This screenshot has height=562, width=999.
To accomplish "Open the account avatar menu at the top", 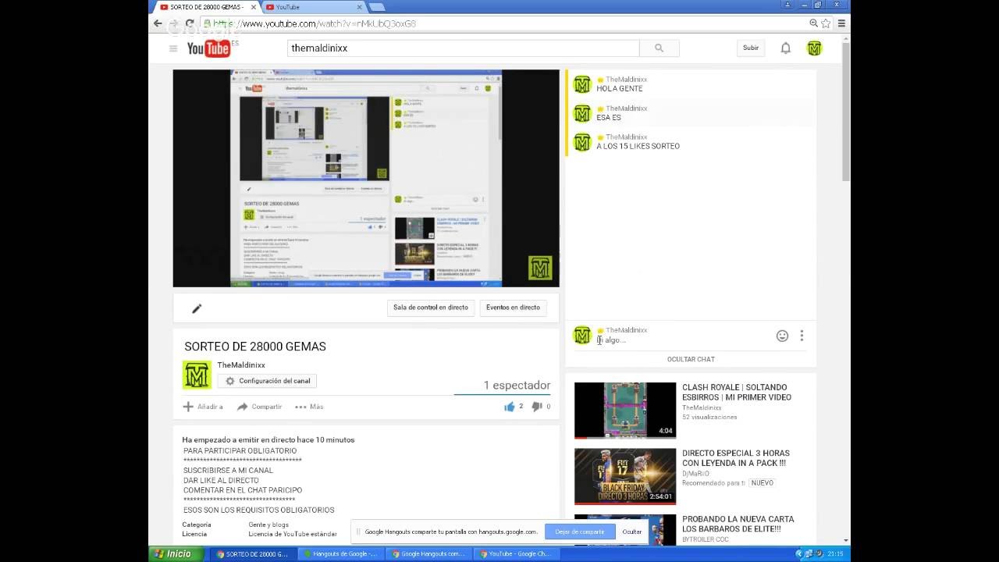I will 814,48.
